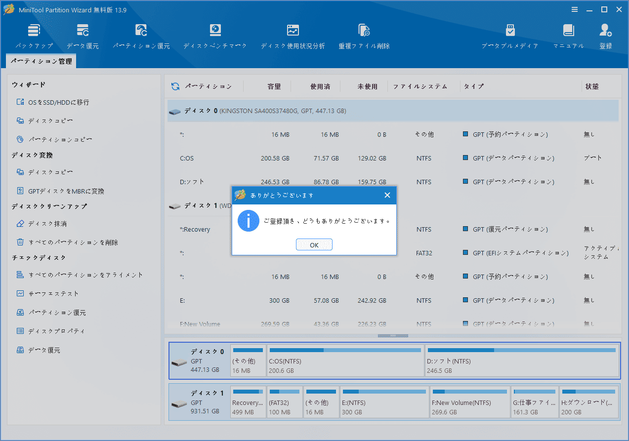The image size is (629, 441).
Task: Launch パーティション復元 from the toolbar
Action: 141,37
